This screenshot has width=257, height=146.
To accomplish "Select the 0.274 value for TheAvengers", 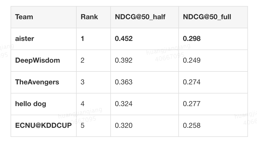I will pos(192,82).
